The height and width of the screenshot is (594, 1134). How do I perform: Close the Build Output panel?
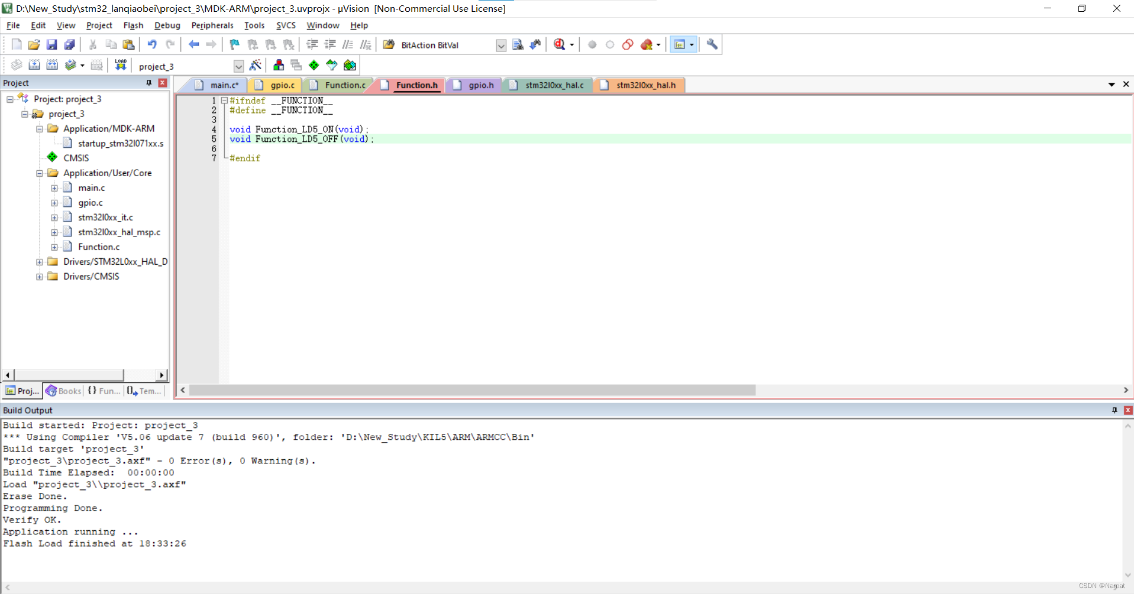pyautogui.click(x=1128, y=410)
